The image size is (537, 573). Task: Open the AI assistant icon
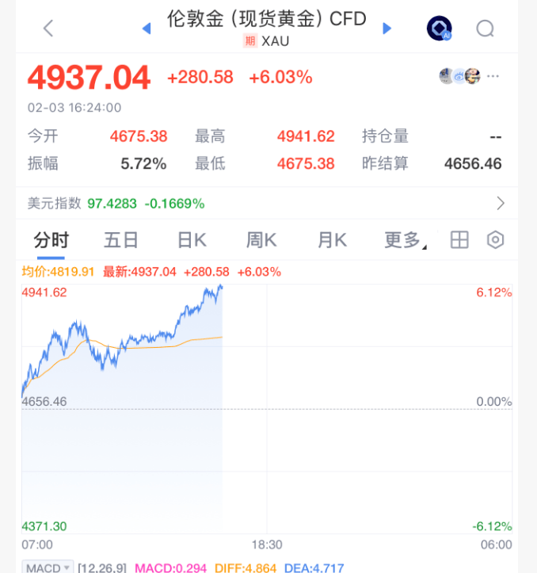click(439, 29)
